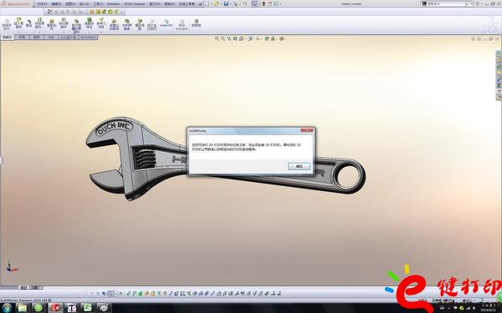Select the Mate tool icon
The image size is (502, 313).
[x=28, y=23]
